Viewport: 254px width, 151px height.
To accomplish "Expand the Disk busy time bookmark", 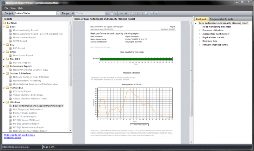I will point(200,41).
